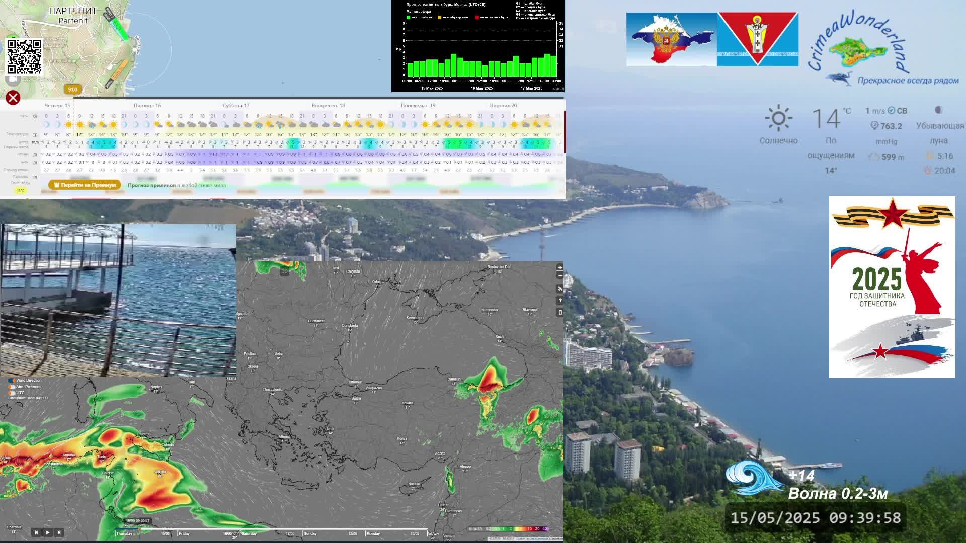Click the clock icon in hours row
Screen dimensions: 966x543
pos(35,116)
